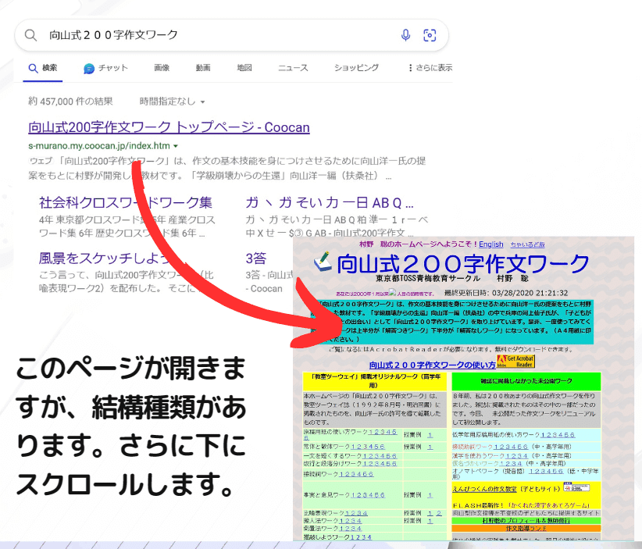Image resolution: width=642 pixels, height=549 pixels.
Task: Click the 漢字を使おうワーク row label
Action: (x=479, y=455)
